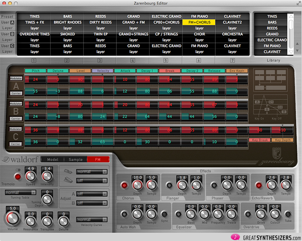Turn off the Chorus power button
302x241 pixels.
pos(124,185)
